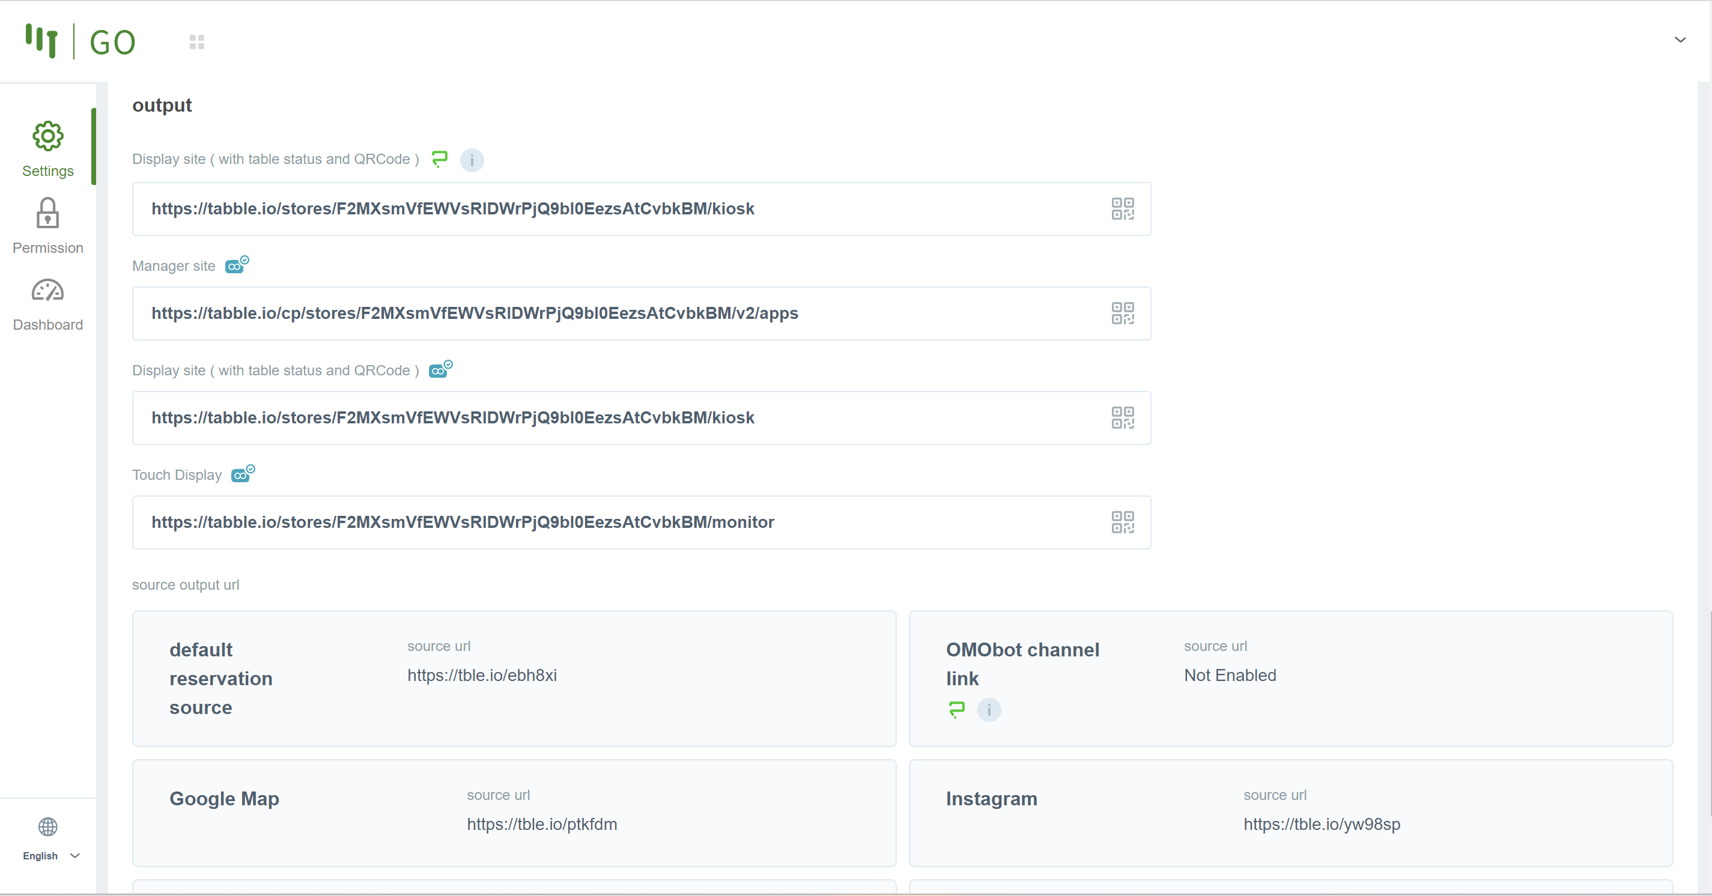Screen dimensions: 1712x896
Task: Expand the top-right account chevron
Action: 1680,40
